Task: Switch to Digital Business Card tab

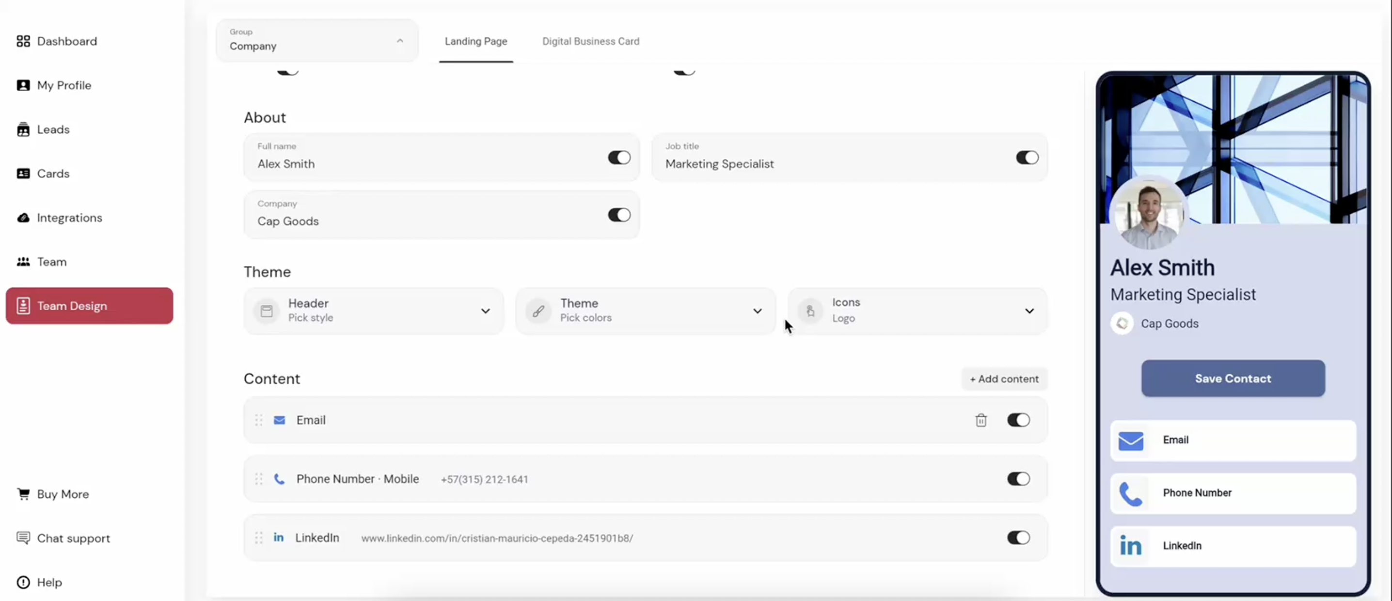Action: 590,42
